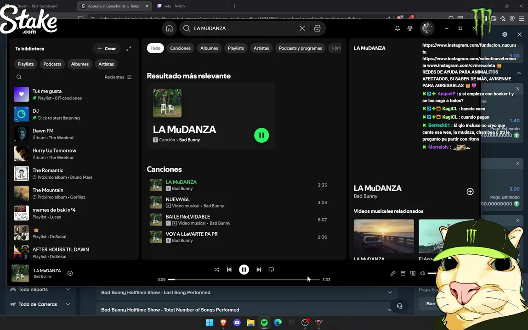Image resolution: width=528 pixels, height=330 pixels.
Task: Mute the volume speaker icon
Action: [x=423, y=273]
